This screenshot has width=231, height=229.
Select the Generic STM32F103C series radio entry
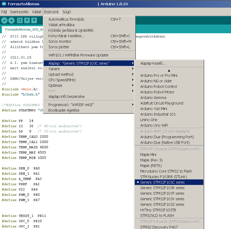point(169,182)
